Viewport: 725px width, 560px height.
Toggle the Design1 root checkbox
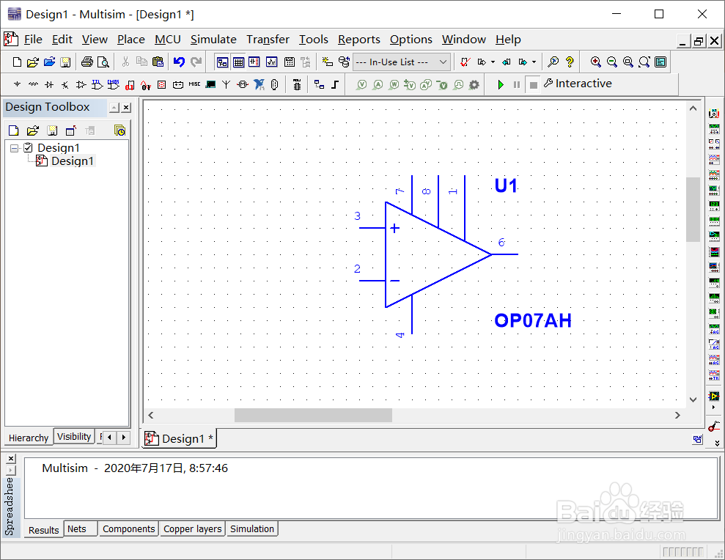pos(28,147)
